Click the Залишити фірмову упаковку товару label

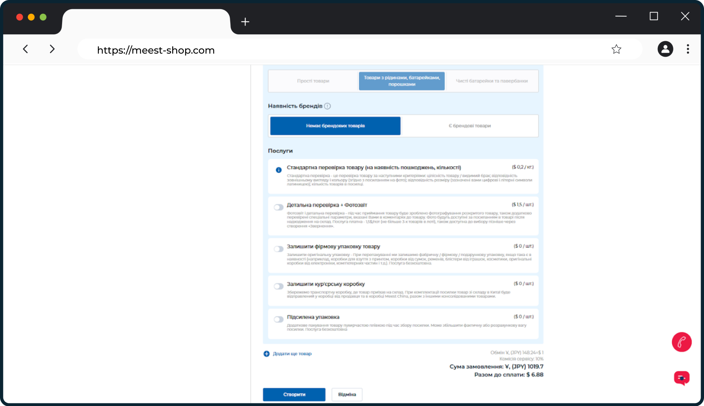click(x=333, y=247)
